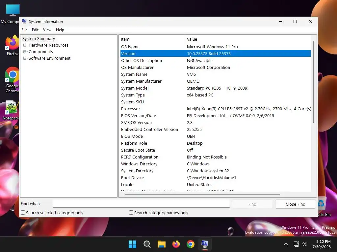Screen dimensions: 337x252
Task: Click the Find button
Action: [x=252, y=204]
